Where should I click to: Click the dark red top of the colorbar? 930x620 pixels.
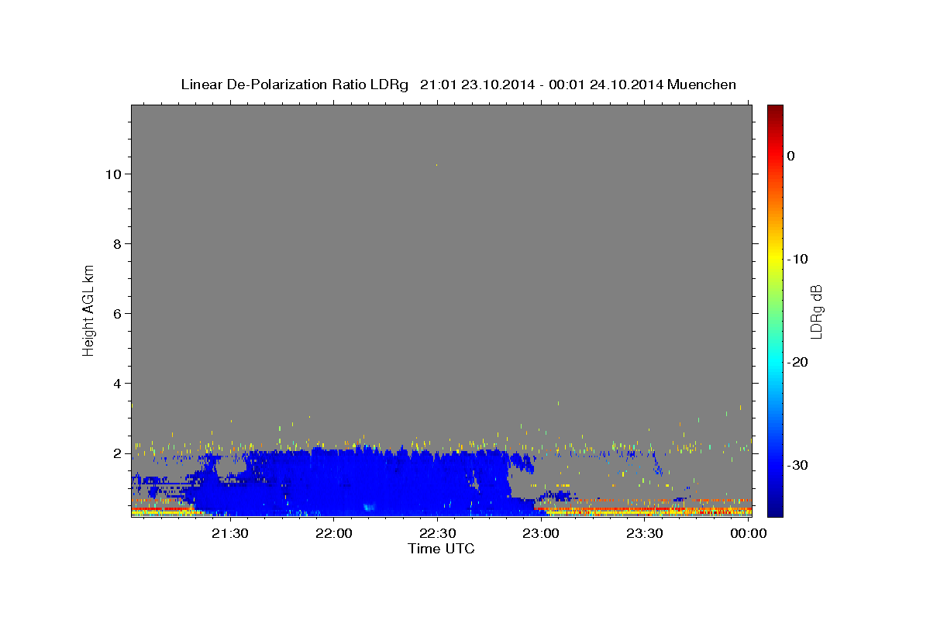(775, 111)
